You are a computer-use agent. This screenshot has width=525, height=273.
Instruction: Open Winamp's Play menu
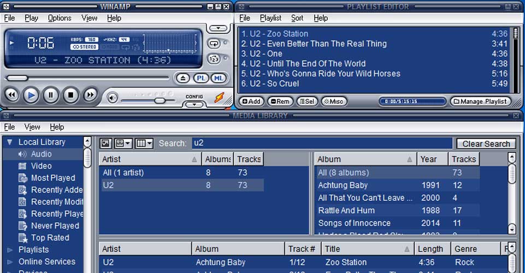pos(32,18)
